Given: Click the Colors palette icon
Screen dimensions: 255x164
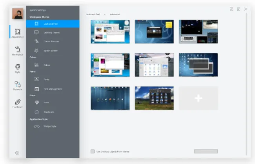Looking at the screenshot, I should (x=36, y=65).
